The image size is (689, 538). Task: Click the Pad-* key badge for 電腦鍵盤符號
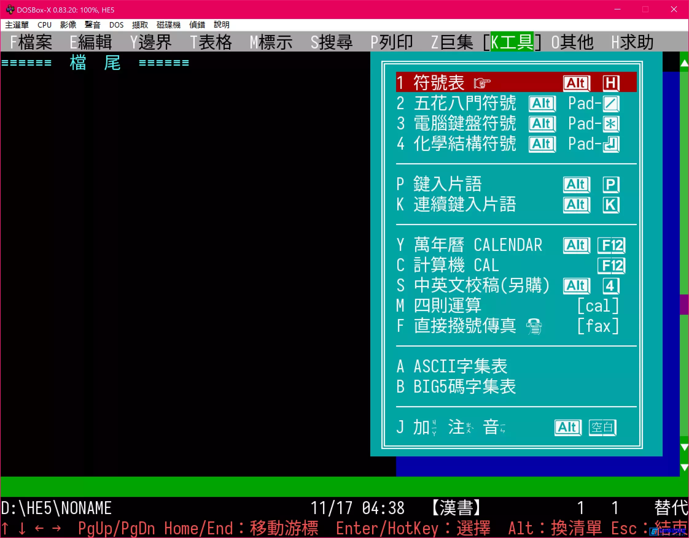click(x=611, y=124)
